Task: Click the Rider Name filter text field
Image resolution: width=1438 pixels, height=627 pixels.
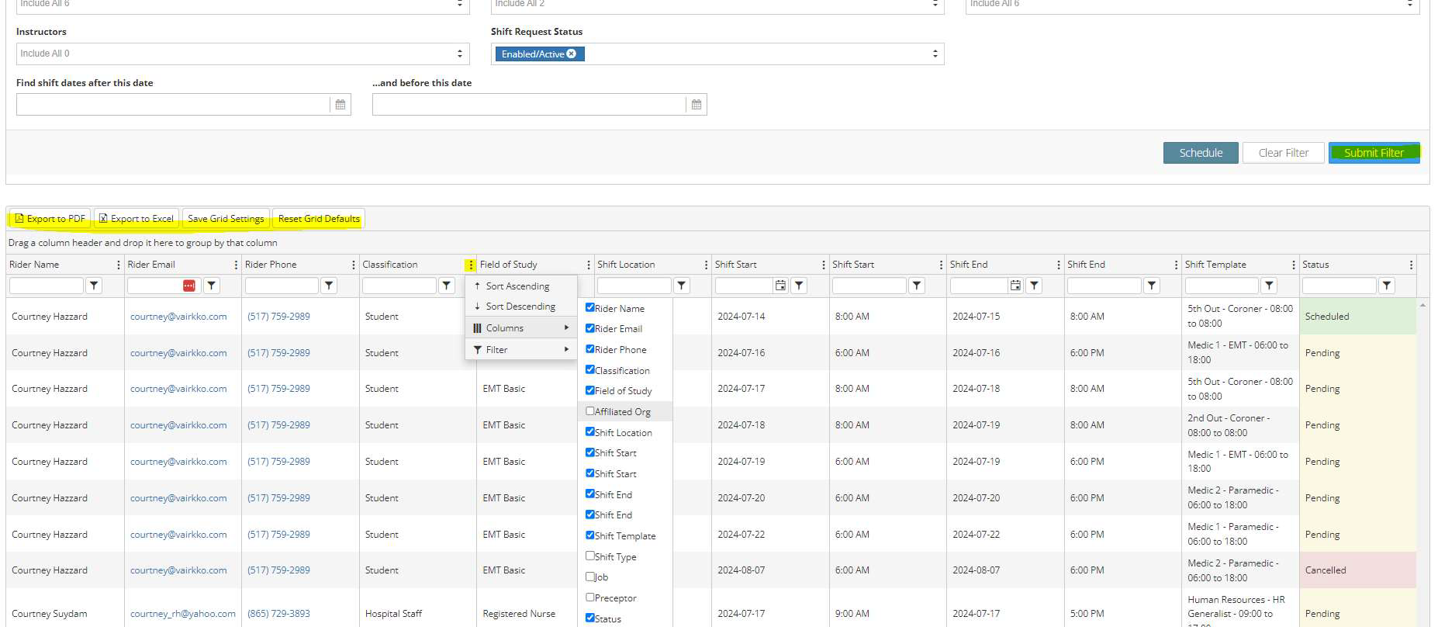Action: pyautogui.click(x=46, y=286)
